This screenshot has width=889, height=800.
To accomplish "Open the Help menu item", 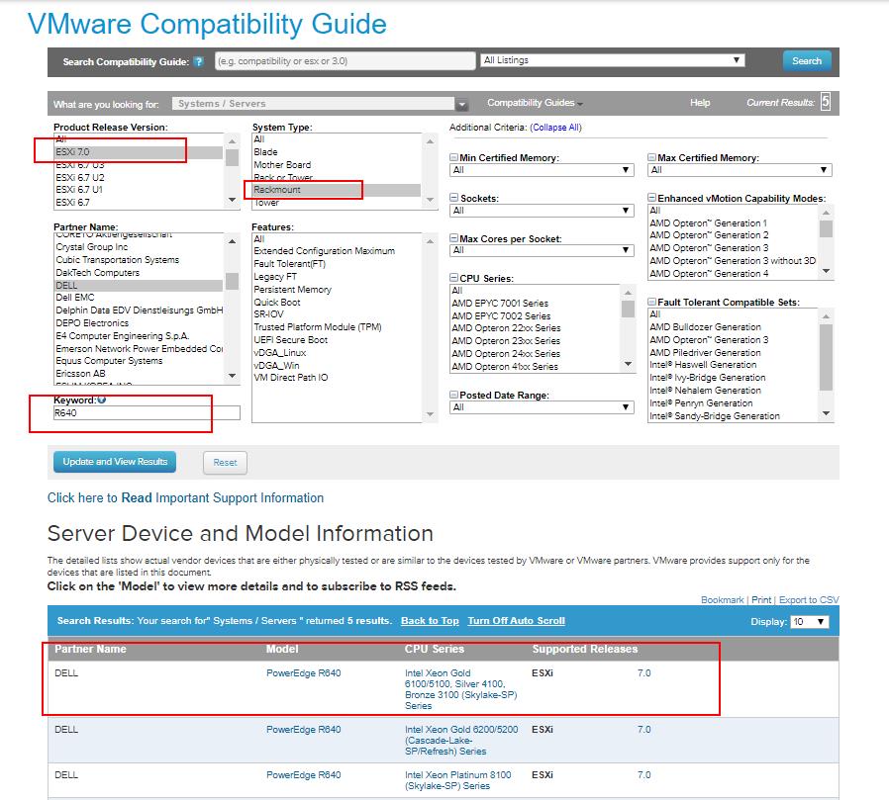I will click(x=700, y=103).
